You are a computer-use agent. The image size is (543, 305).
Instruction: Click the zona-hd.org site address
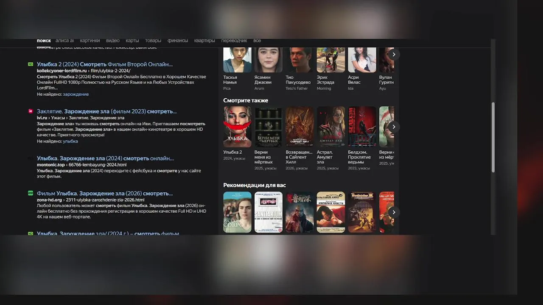pos(49,200)
